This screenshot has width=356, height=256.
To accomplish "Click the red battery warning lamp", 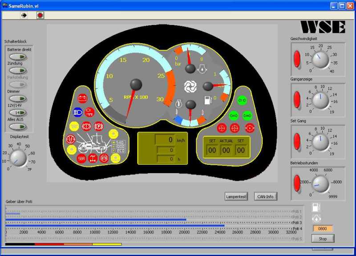I will point(82,99).
